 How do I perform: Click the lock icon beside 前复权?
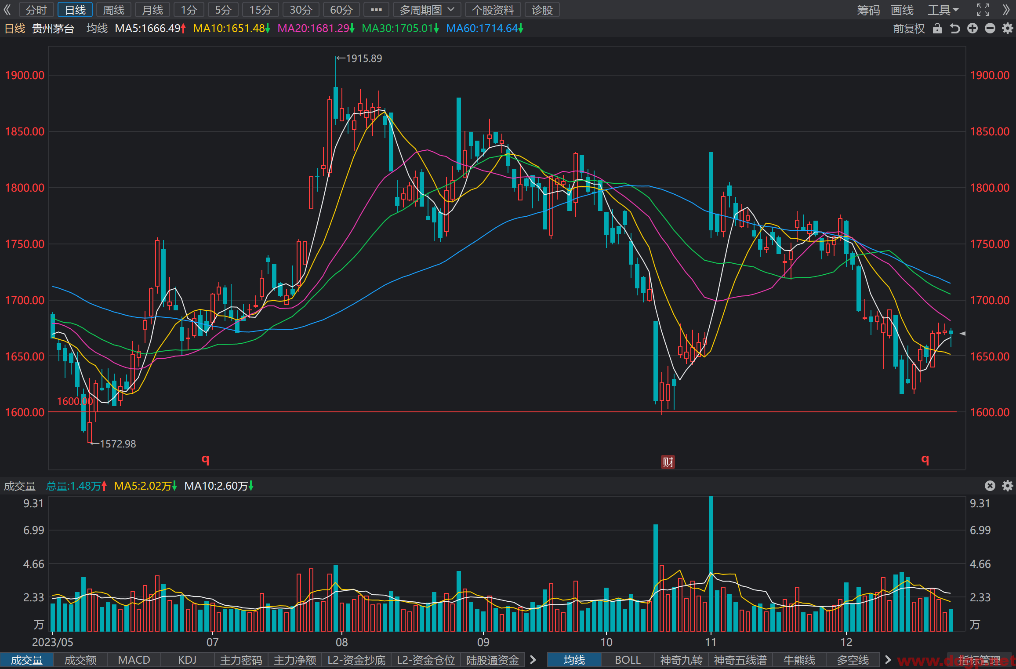(x=937, y=29)
